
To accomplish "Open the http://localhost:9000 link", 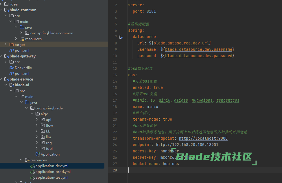I will pos(203,138).
